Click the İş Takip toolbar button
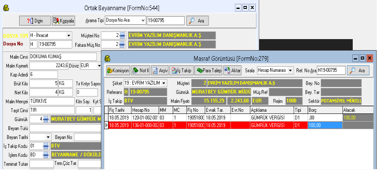Viewport: 377px width, 170px height. point(182,71)
